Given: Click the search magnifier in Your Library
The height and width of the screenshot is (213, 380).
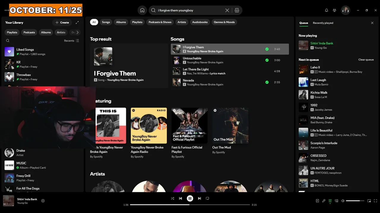Looking at the screenshot, I should pyautogui.click(x=8, y=41).
